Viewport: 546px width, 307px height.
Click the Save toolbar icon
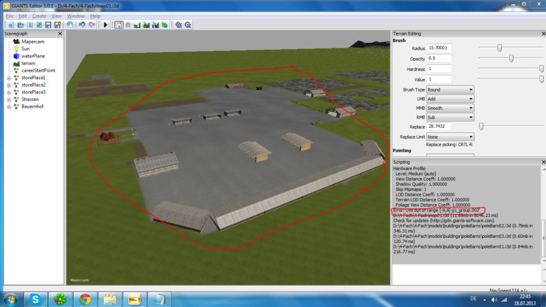click(48, 25)
